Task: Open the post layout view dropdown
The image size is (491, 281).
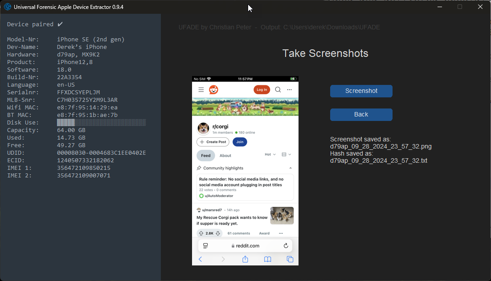Action: [x=286, y=155]
